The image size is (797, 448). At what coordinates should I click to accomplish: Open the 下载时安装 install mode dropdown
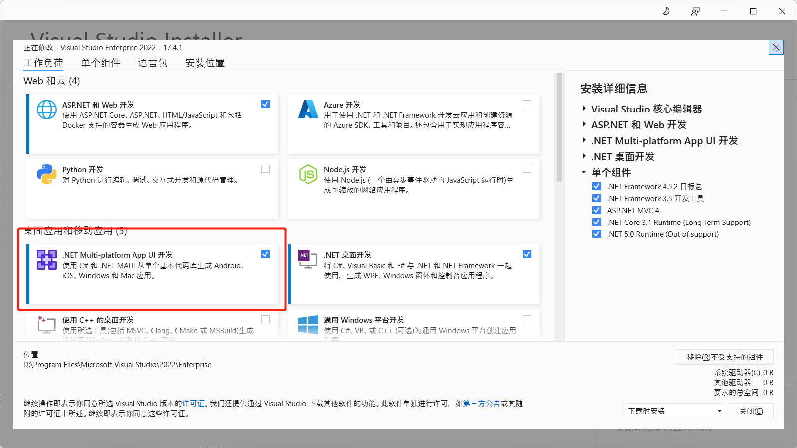point(674,411)
